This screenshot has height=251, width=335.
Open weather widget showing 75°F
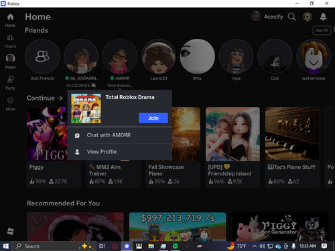click(237, 246)
